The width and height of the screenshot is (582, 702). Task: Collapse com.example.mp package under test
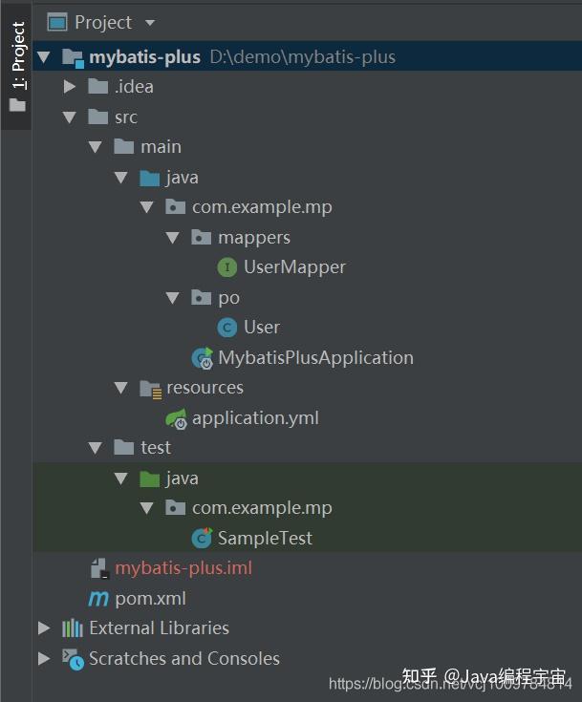(146, 508)
